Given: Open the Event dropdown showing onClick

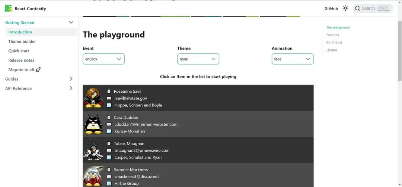Looking at the screenshot, I should point(103,59).
